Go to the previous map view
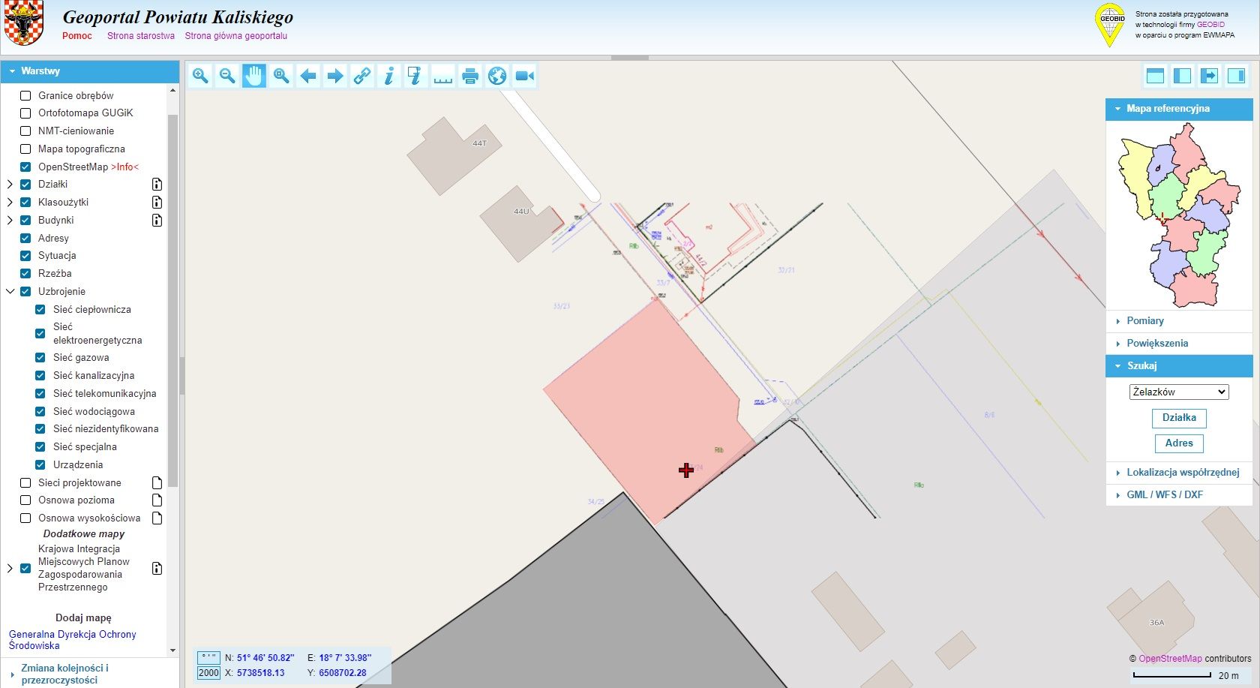The height and width of the screenshot is (688, 1260). (308, 76)
